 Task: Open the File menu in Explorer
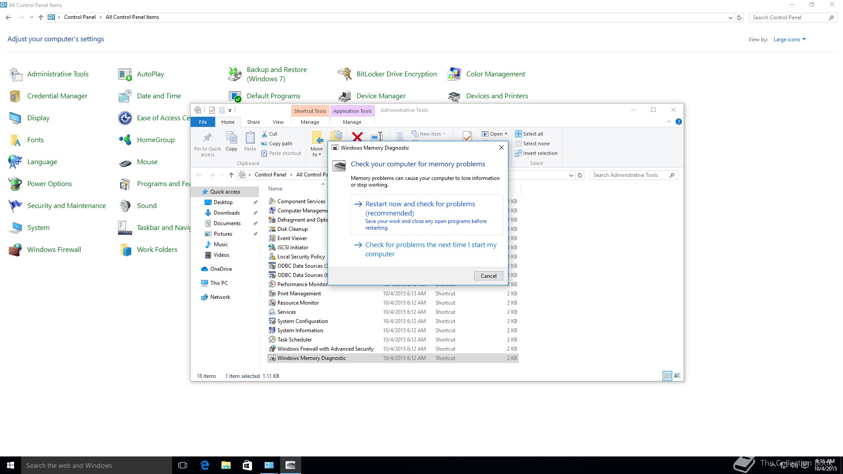click(x=203, y=122)
